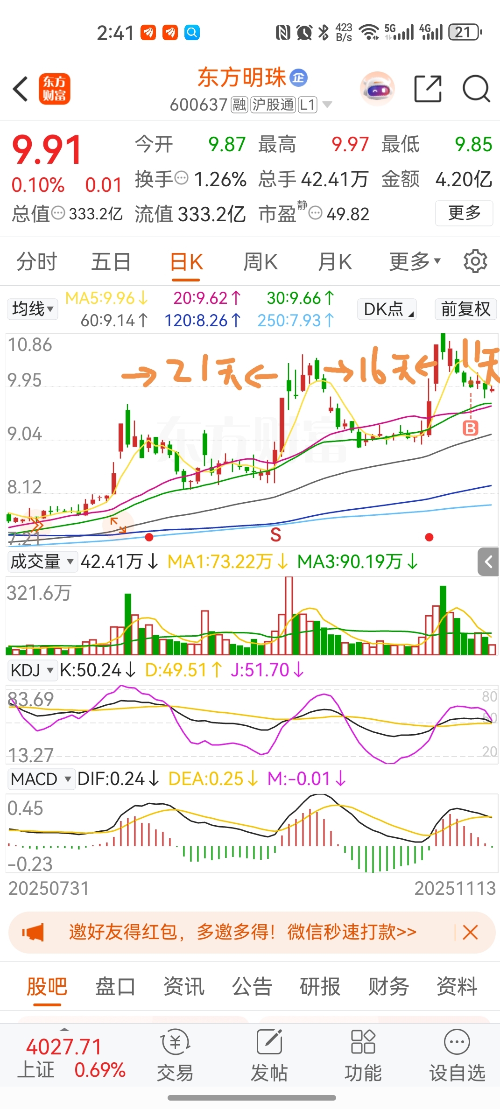This screenshot has height=1109, width=500.
Task: Tap the candlestick K-line chart area
Action: point(252,440)
